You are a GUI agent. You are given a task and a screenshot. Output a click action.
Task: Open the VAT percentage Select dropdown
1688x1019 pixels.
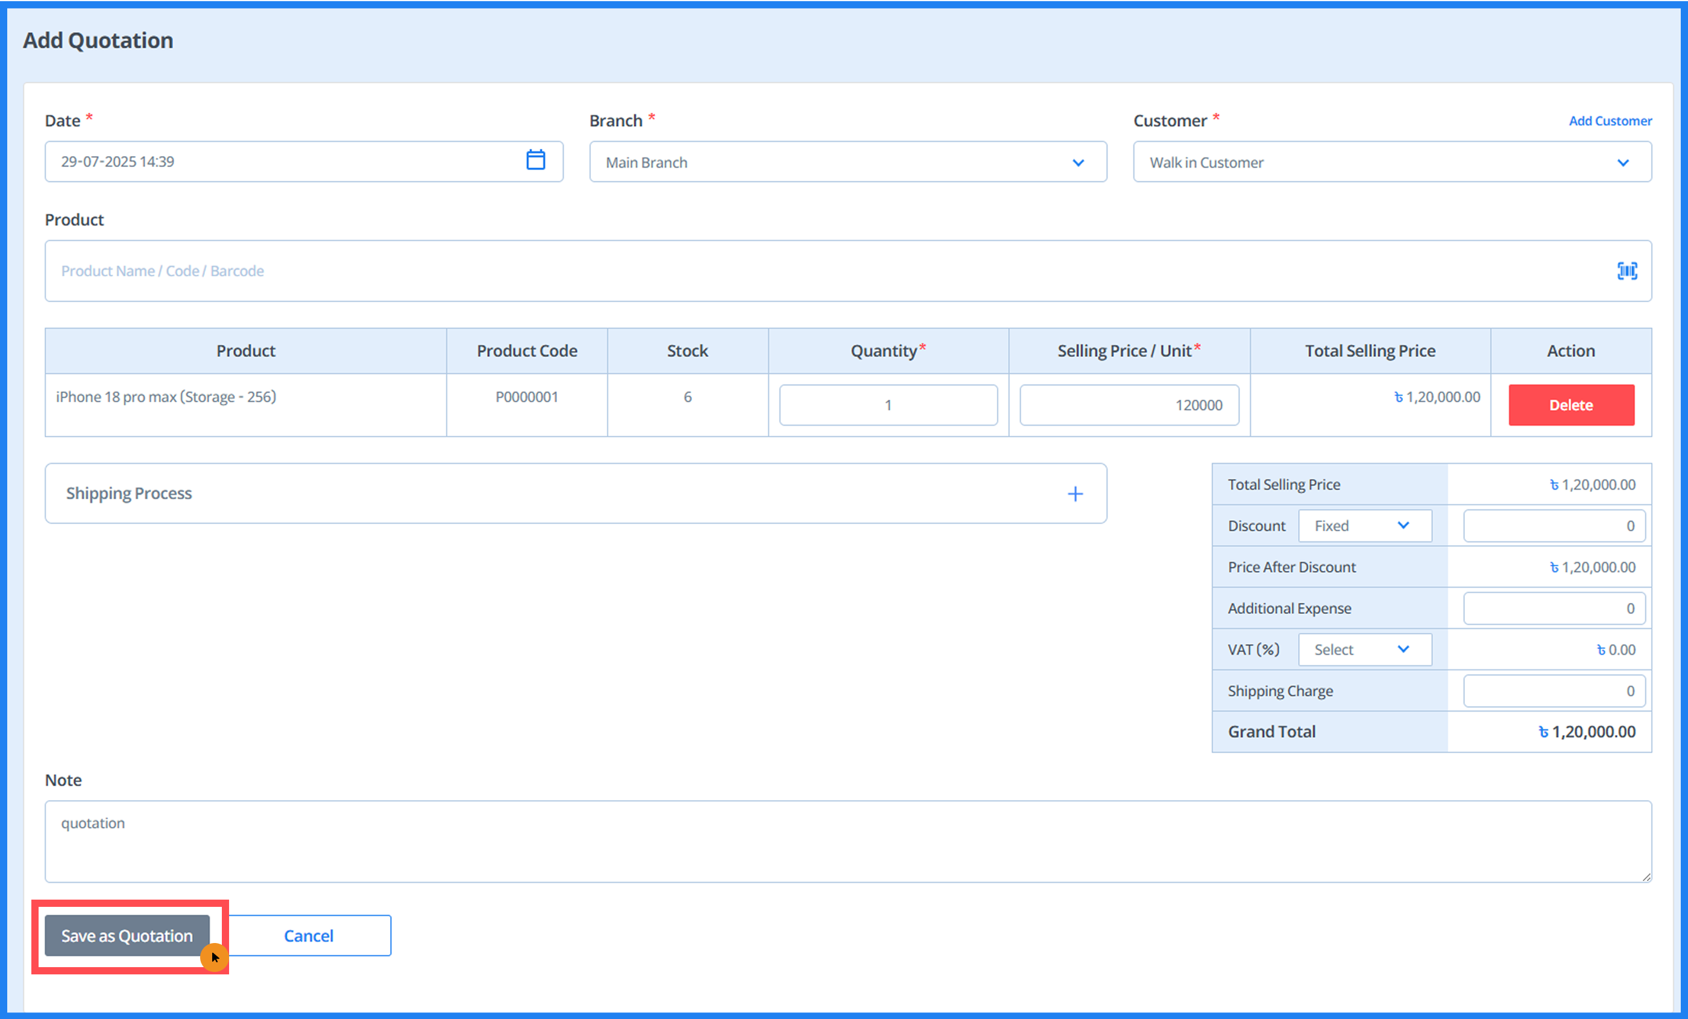(x=1364, y=649)
